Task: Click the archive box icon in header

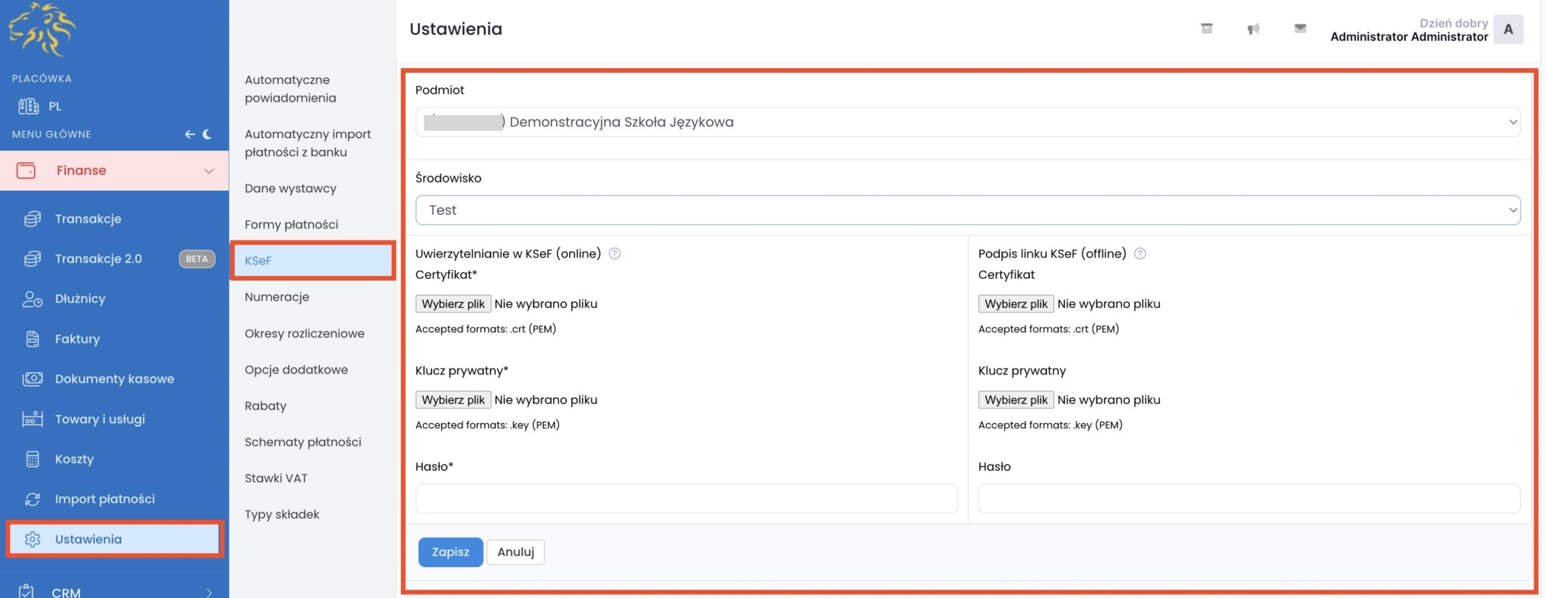Action: click(x=1206, y=28)
